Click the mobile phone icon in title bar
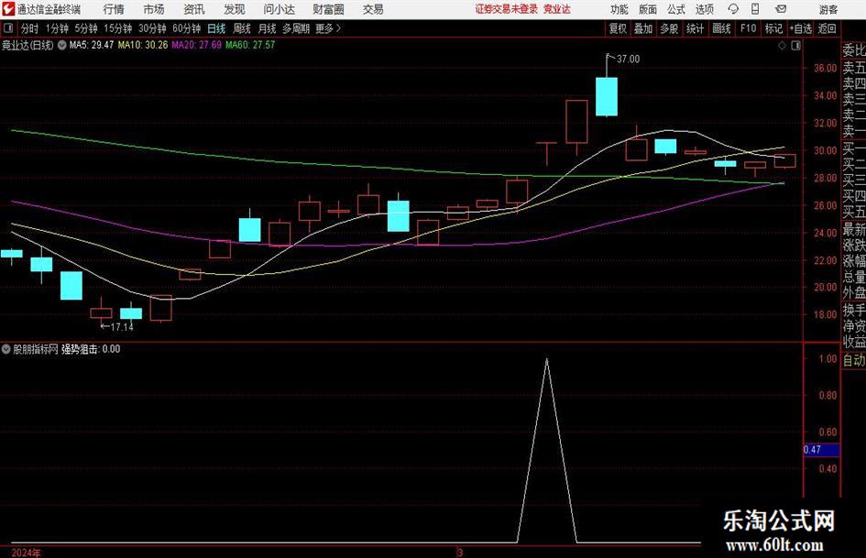 [755, 9]
